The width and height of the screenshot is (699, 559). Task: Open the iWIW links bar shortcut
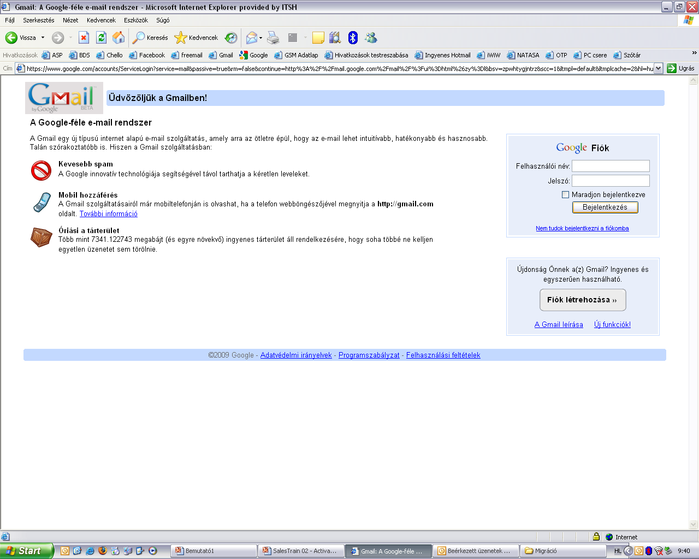[x=489, y=55]
